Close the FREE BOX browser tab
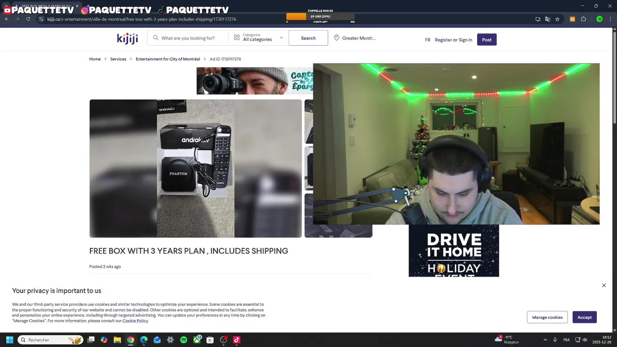617x347 pixels. click(77, 6)
